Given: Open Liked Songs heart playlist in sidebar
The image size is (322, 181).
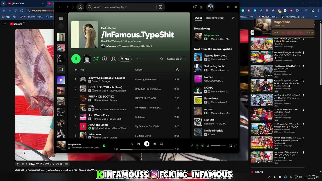Looking at the screenshot, I should [61, 80].
